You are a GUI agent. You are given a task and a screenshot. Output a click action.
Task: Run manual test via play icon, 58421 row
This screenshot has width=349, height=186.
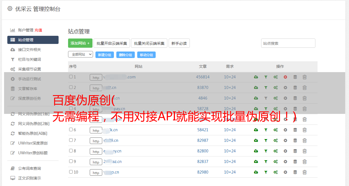point(285,130)
